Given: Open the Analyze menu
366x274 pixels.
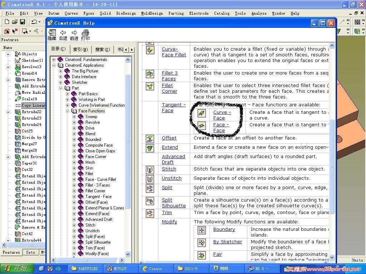Looking at the screenshot, I should pyautogui.click(x=259, y=13).
